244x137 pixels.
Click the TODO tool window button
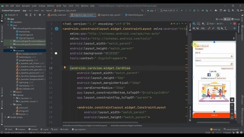coord(9,129)
